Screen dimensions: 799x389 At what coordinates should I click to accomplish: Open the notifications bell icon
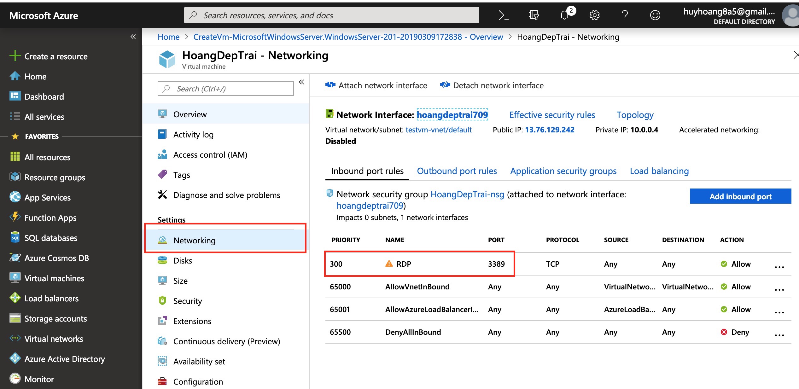click(x=564, y=15)
